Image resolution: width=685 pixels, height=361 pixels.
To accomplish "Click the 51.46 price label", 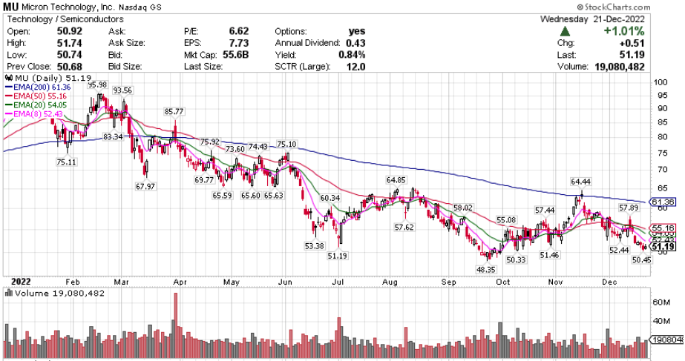I will pos(549,255).
